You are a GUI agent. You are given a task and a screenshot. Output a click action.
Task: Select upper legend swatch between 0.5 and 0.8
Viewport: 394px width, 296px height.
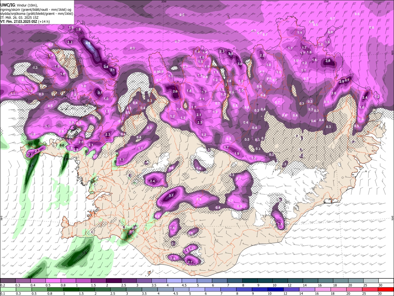(53, 281)
